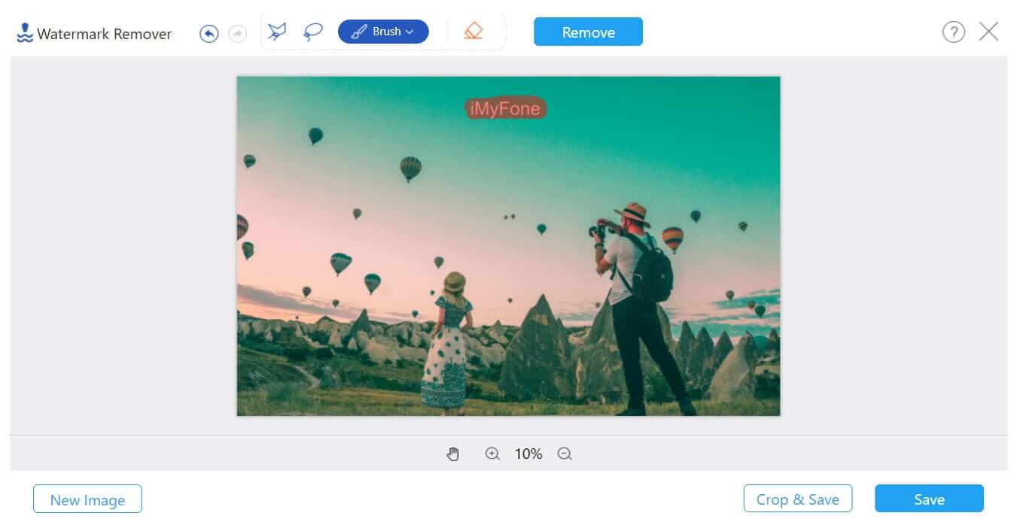Open the Brush size dropdown
Image resolution: width=1017 pixels, height=531 pixels.
(x=383, y=32)
